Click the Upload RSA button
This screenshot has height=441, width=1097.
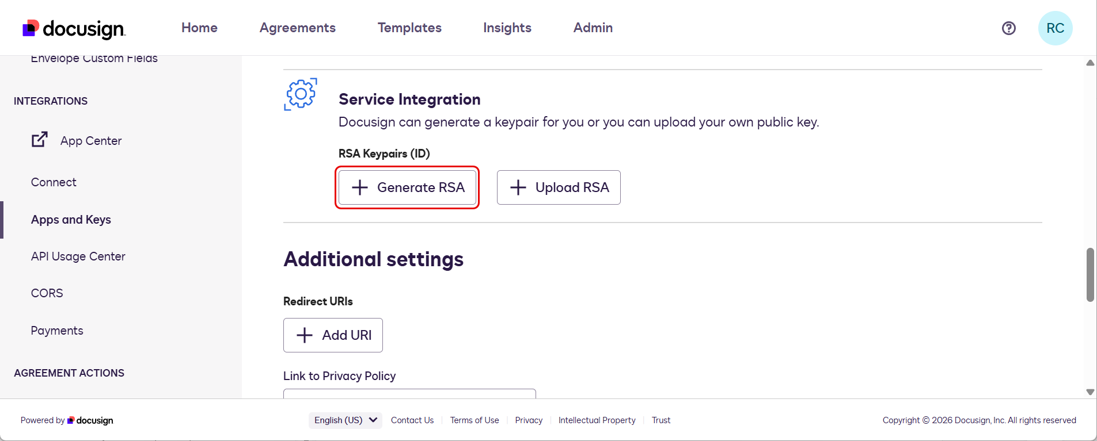point(559,187)
